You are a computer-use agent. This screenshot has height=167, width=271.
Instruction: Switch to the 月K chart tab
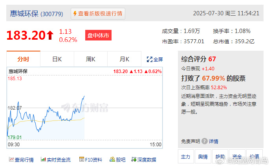(124, 59)
